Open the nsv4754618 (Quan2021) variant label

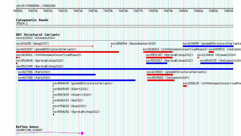click(x=70, y=106)
